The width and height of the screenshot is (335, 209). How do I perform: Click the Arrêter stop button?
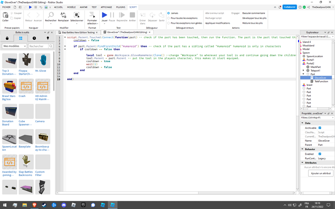click(x=132, y=16)
